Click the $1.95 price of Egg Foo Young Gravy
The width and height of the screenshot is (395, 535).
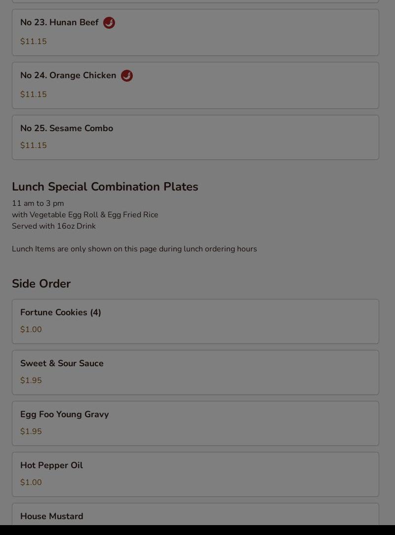31,431
